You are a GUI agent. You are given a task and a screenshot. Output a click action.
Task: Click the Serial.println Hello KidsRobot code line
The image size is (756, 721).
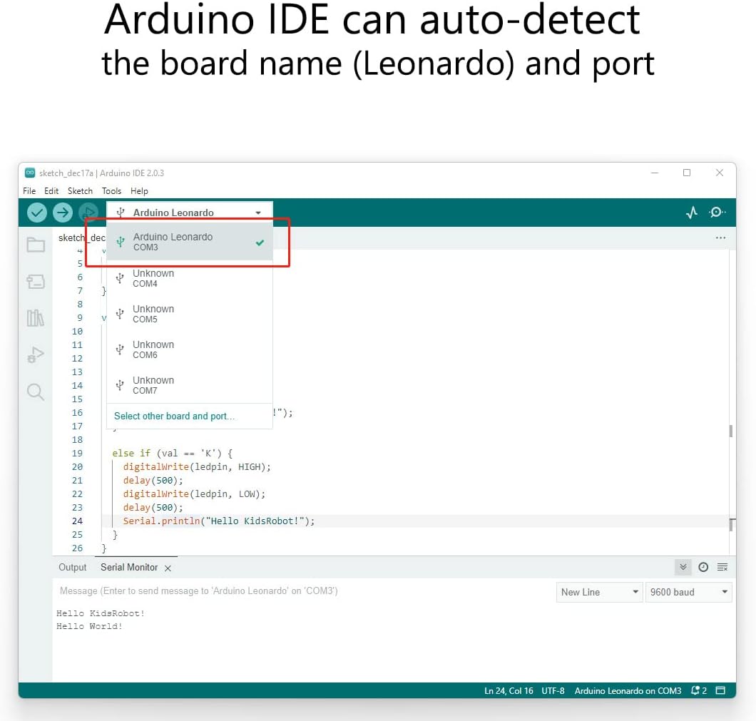(x=218, y=521)
